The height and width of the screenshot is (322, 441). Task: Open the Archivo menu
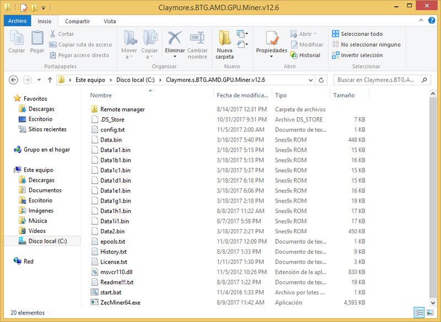pos(18,21)
